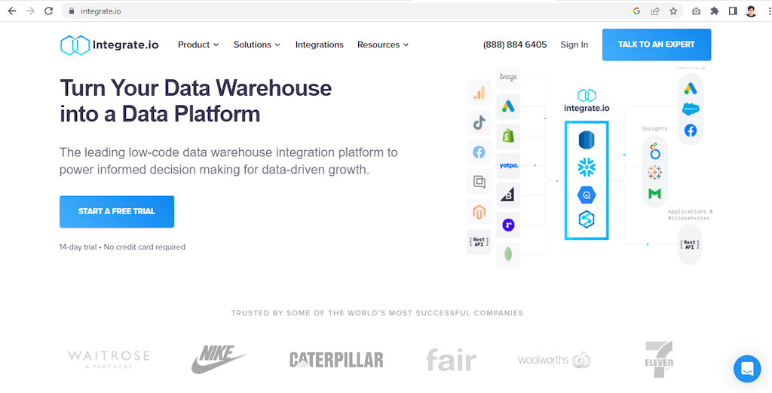This screenshot has height=393, width=772.
Task: Click the Facebook icon below Salesforce
Action: coord(691,130)
